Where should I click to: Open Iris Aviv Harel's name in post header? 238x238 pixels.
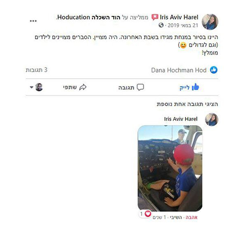[x=179, y=17]
